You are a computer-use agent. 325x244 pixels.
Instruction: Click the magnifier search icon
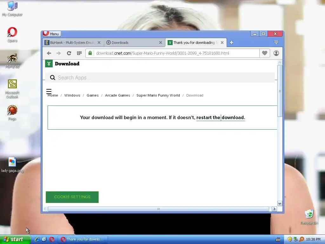53,78
